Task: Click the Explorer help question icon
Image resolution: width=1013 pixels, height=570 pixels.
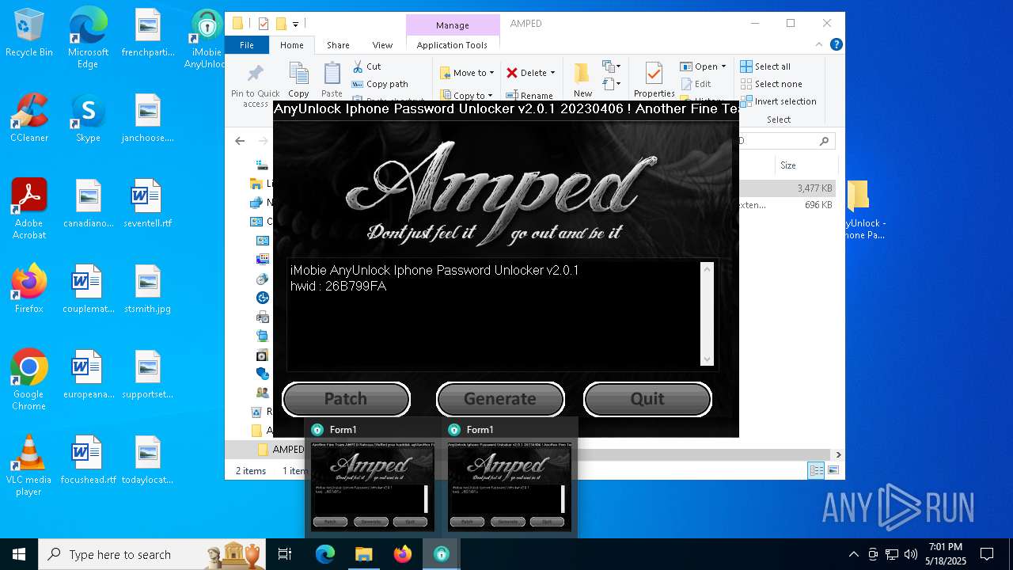Action: (836, 45)
